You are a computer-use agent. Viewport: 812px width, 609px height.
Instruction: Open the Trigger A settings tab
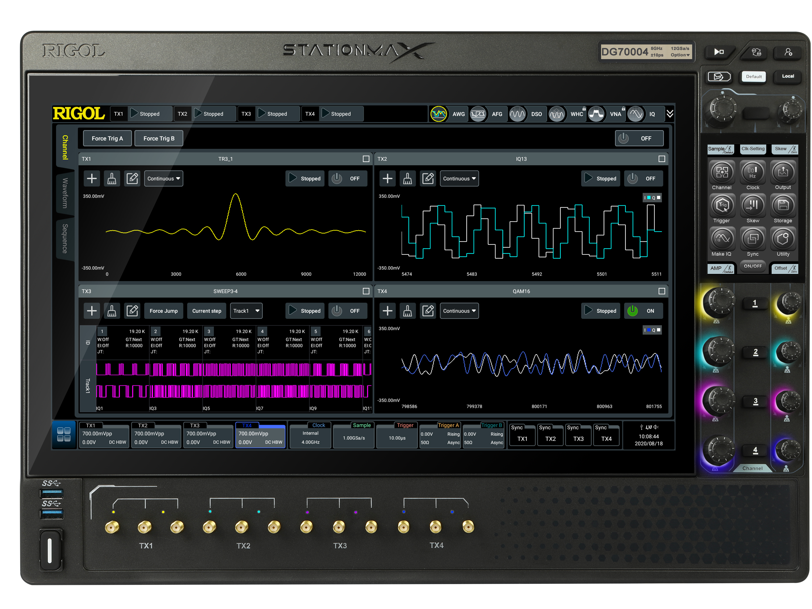click(440, 435)
